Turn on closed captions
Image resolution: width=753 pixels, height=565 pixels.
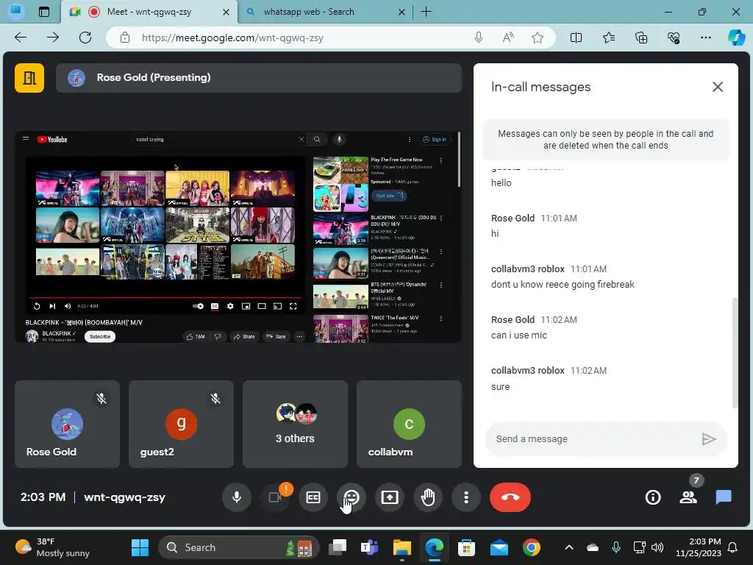click(x=313, y=497)
